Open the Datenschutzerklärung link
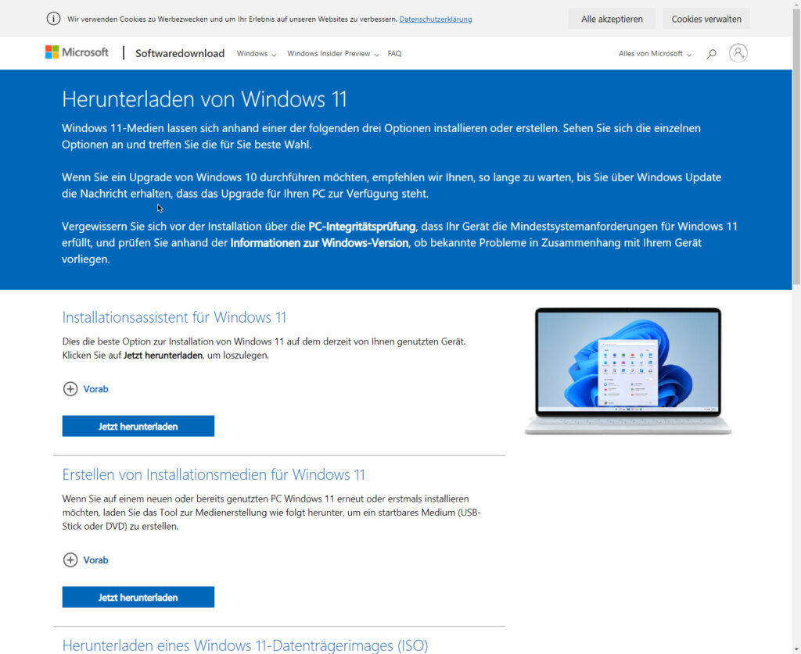Image resolution: width=801 pixels, height=654 pixels. click(x=436, y=20)
